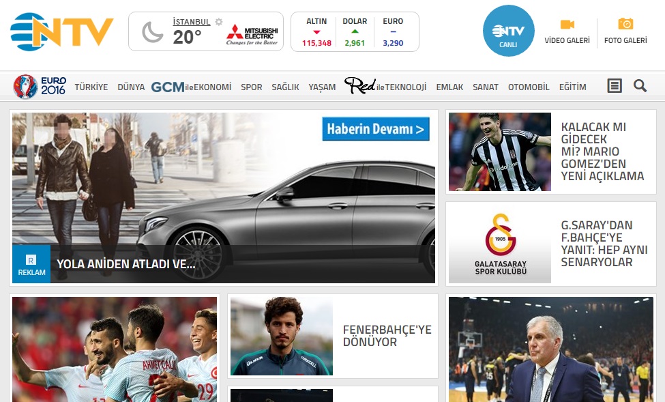Viewport: 665px width, 402px height.
Task: Click the NTV logo in the header
Action: coord(62,32)
